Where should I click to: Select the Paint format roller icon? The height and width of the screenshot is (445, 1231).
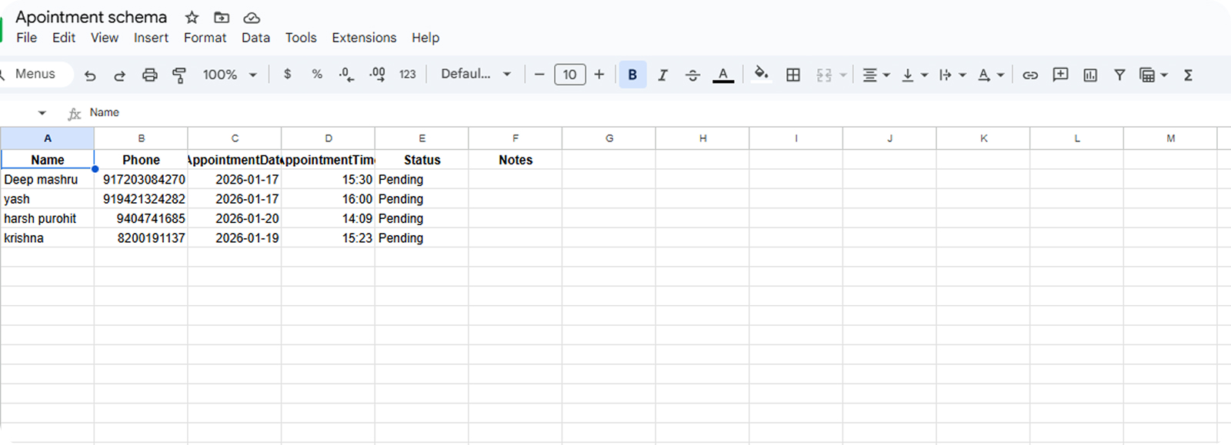[x=179, y=75]
